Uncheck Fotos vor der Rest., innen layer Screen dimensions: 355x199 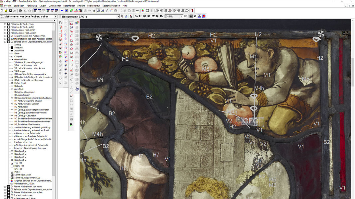pyautogui.click(x=9, y=24)
